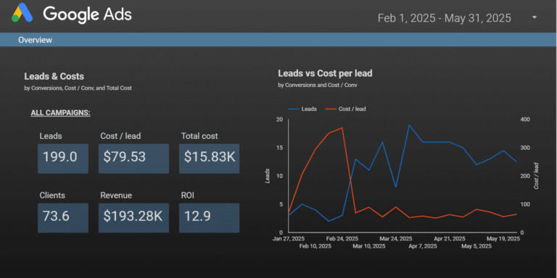Image resolution: width=557 pixels, height=278 pixels.
Task: Select the ROI scorecard showing 12.9
Action: coord(209,218)
